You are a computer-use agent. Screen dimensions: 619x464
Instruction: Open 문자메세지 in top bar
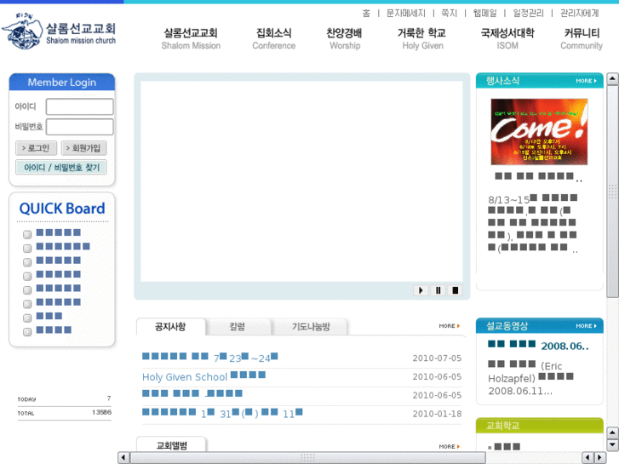[x=406, y=14]
